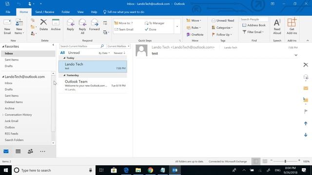The width and height of the screenshot is (312, 175).
Task: Open the Rules dropdown
Action: [194, 28]
